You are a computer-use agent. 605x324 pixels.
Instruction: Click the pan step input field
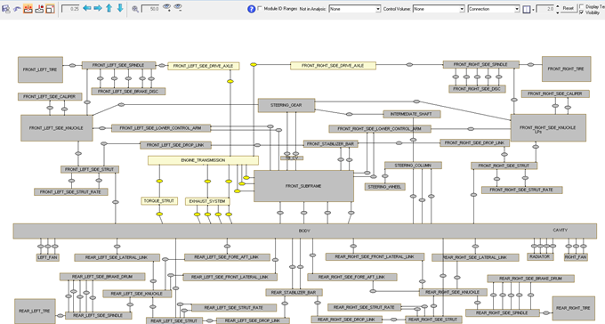click(71, 9)
